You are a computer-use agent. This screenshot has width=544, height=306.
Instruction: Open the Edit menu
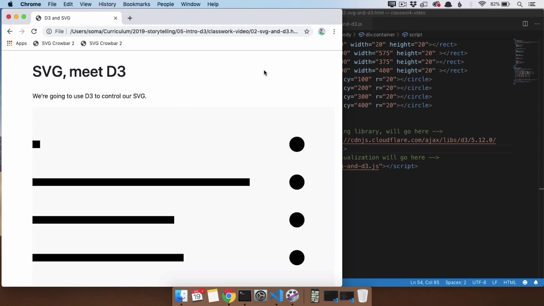coord(68,4)
